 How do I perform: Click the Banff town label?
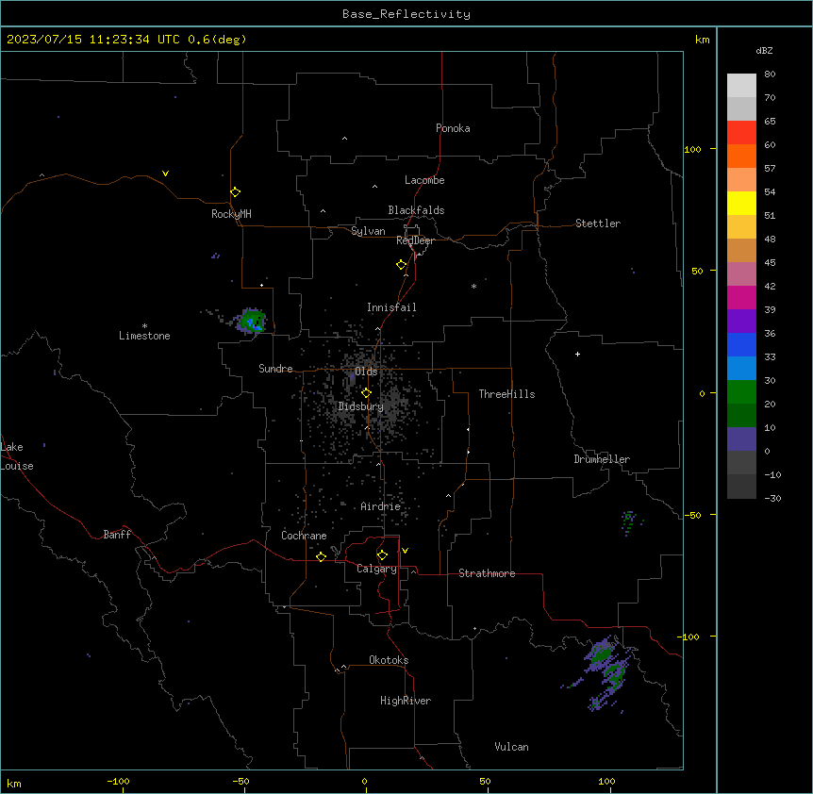tap(117, 535)
